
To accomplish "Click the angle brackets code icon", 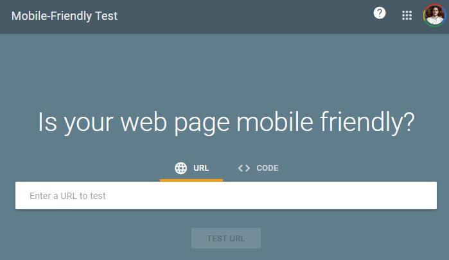I will pos(243,168).
